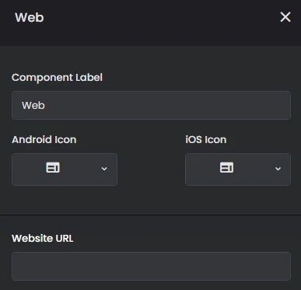The height and width of the screenshot is (290, 301).
Task: Click the 'Web' panel title
Action: [x=30, y=17]
